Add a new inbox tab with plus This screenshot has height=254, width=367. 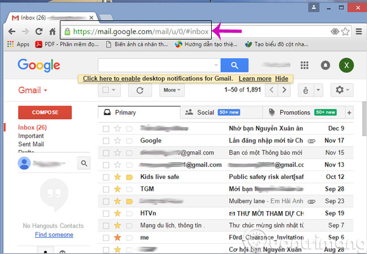click(349, 113)
